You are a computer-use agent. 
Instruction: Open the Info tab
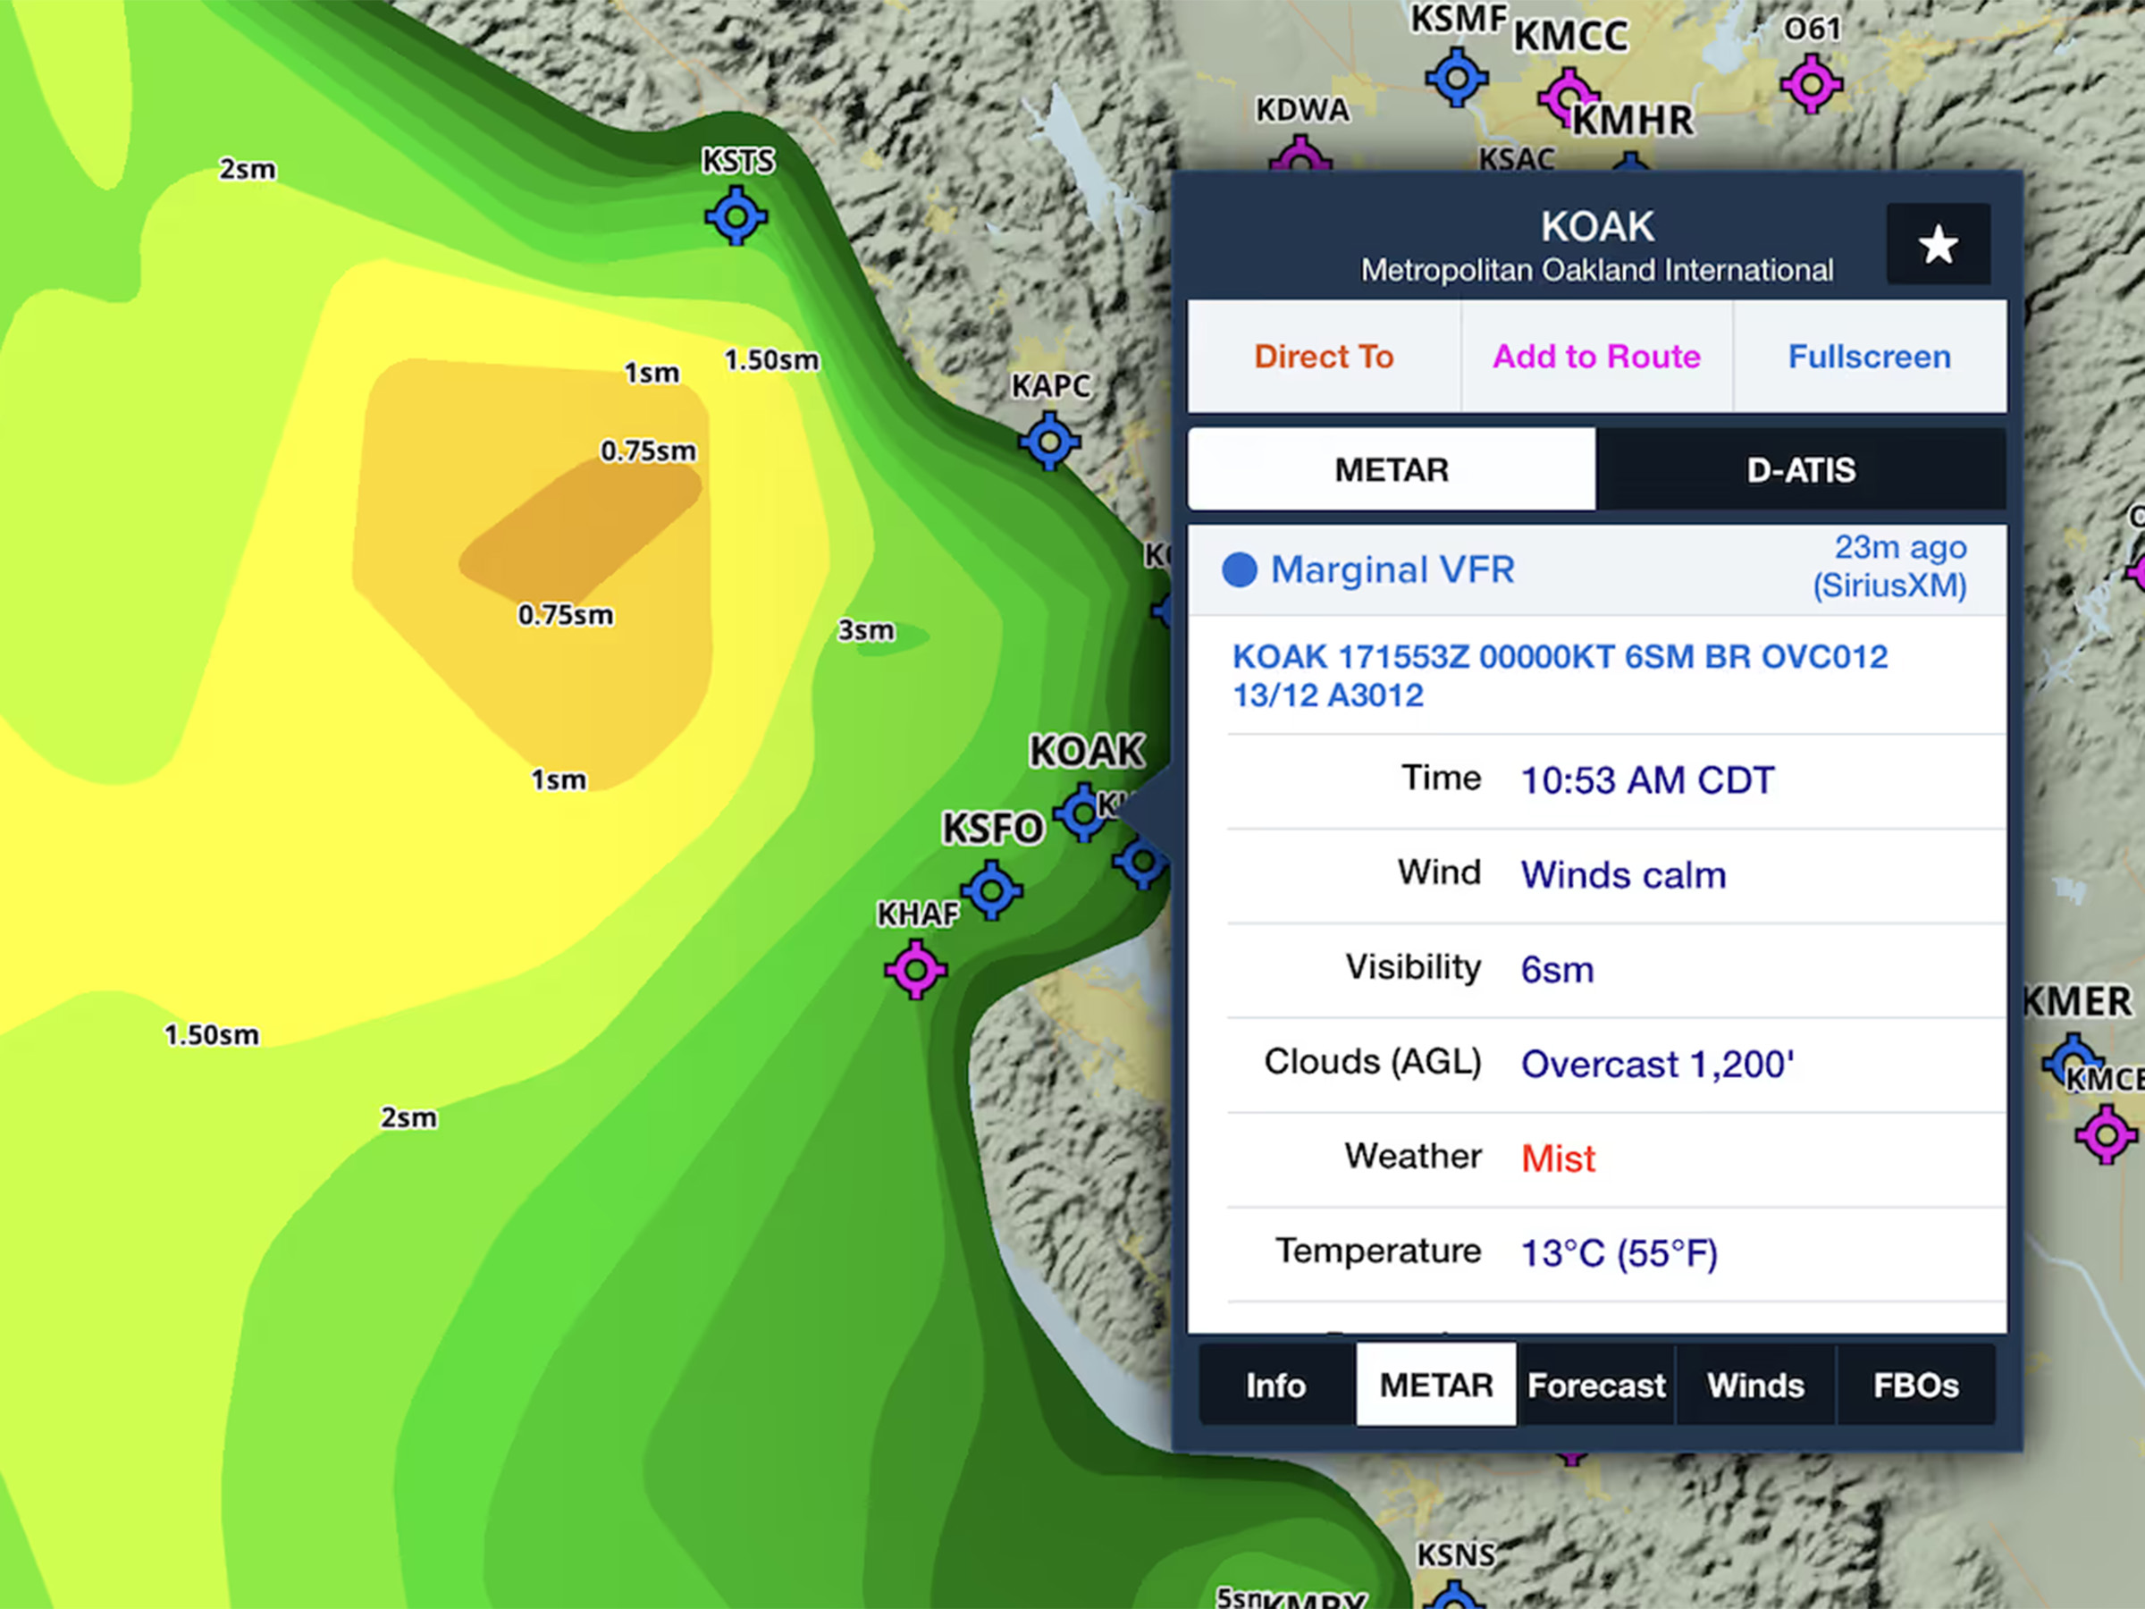[x=1275, y=1385]
